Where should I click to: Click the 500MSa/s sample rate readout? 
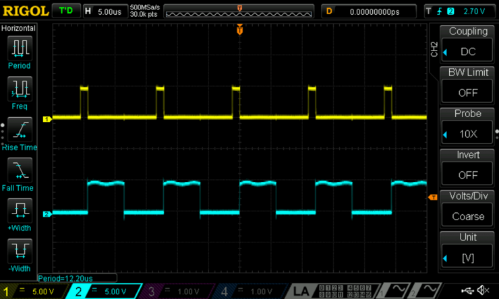pos(145,7)
